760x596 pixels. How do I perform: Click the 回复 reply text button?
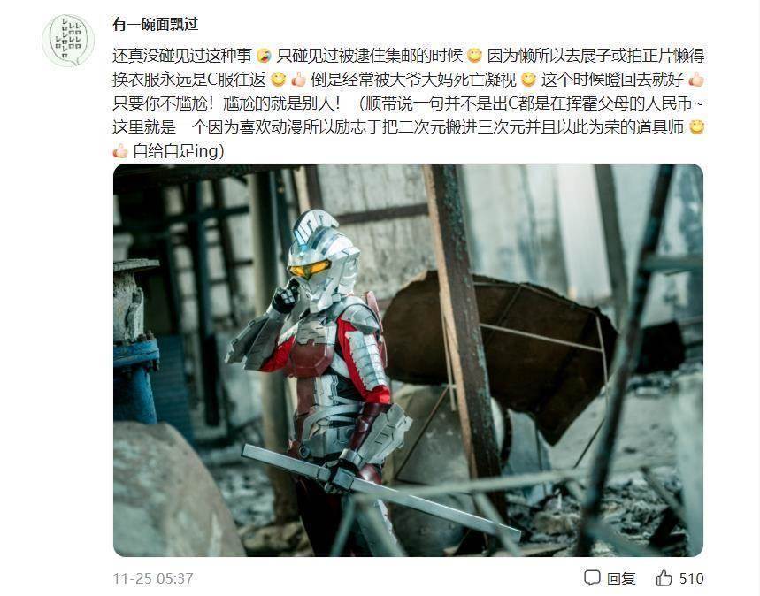point(621,578)
